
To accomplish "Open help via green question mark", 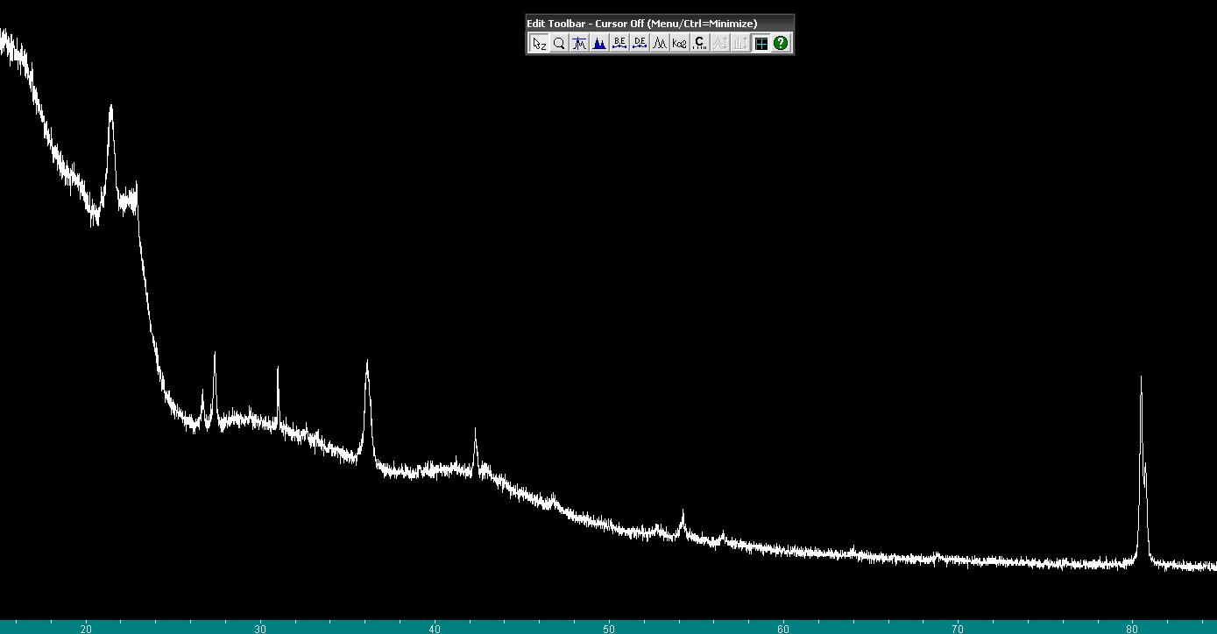I will [781, 43].
